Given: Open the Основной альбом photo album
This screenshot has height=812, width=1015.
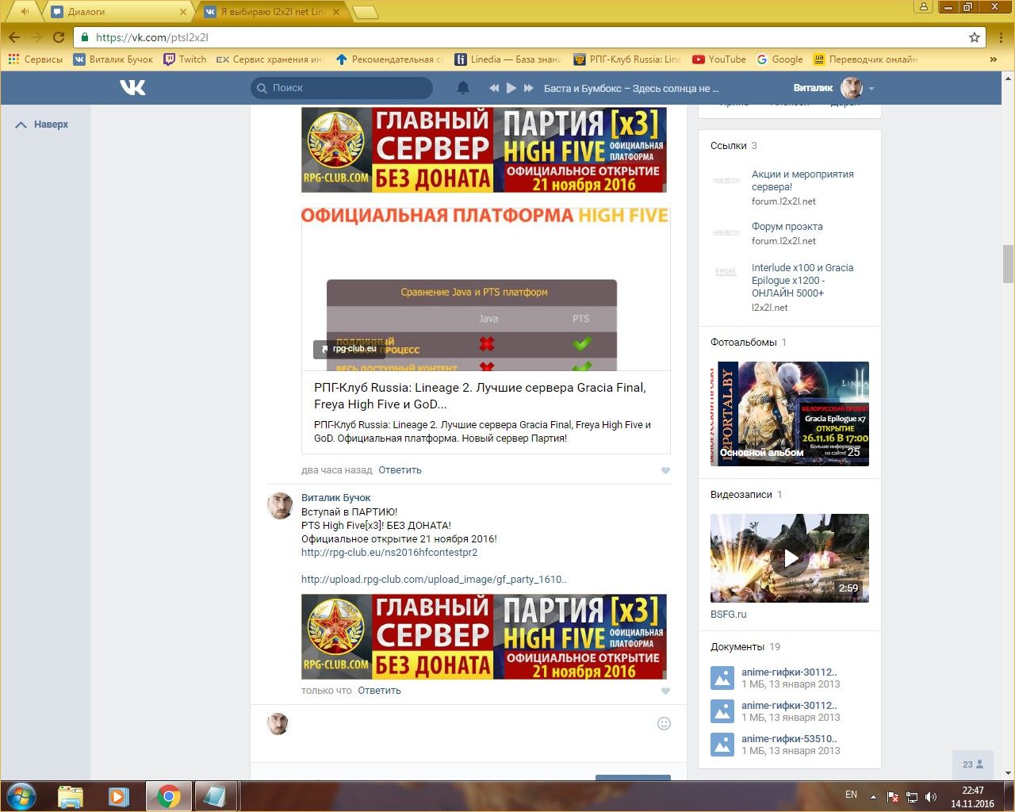Looking at the screenshot, I should coord(790,414).
